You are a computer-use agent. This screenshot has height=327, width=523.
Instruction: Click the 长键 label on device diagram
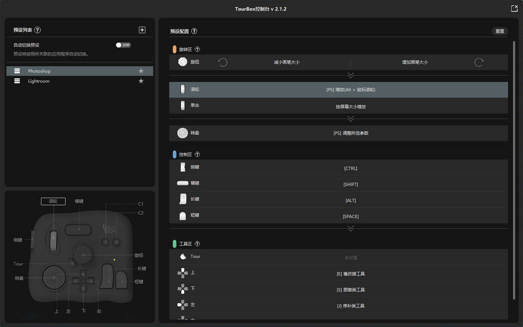pos(142,269)
